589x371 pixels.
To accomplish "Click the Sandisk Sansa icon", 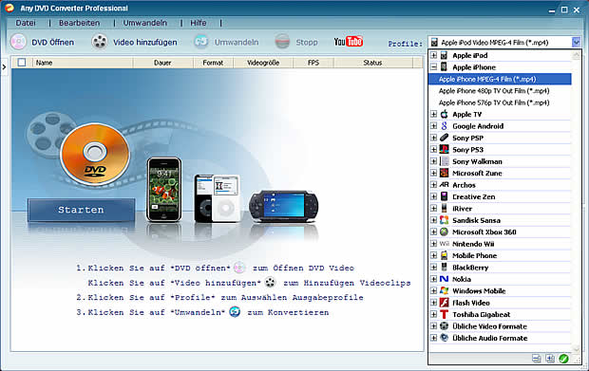I will pos(444,220).
